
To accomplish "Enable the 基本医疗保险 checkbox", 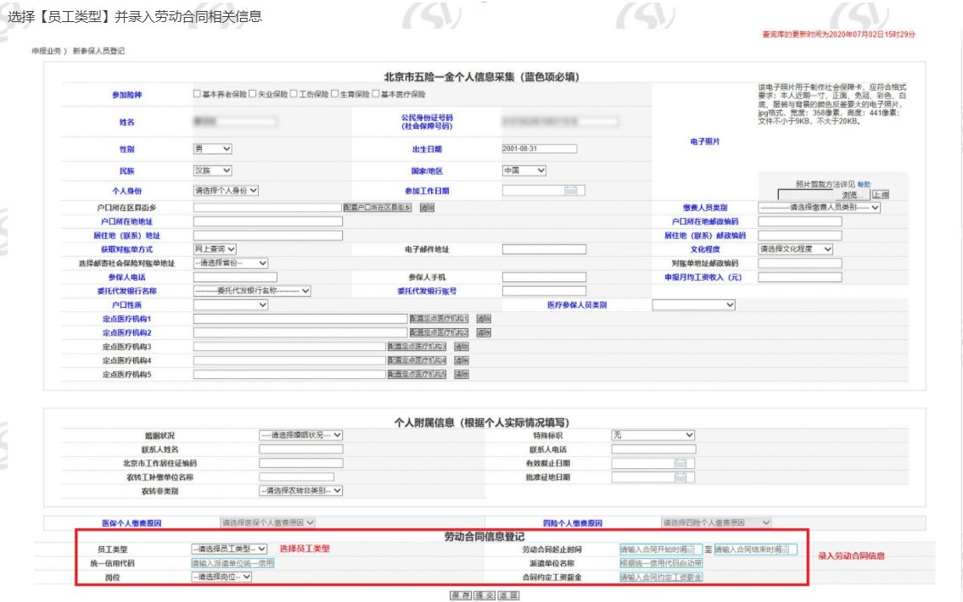I will [x=375, y=94].
